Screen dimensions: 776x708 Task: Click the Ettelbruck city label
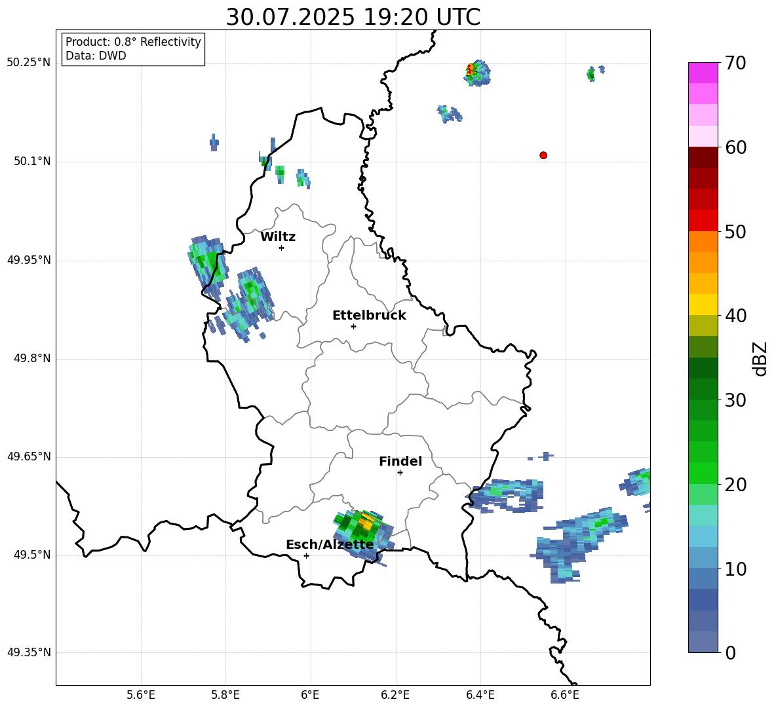[369, 316]
